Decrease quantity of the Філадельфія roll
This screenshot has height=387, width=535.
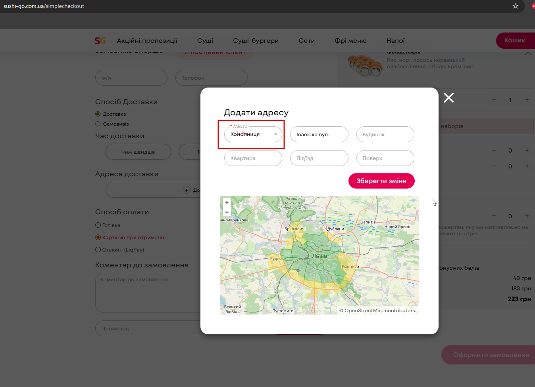pos(494,100)
